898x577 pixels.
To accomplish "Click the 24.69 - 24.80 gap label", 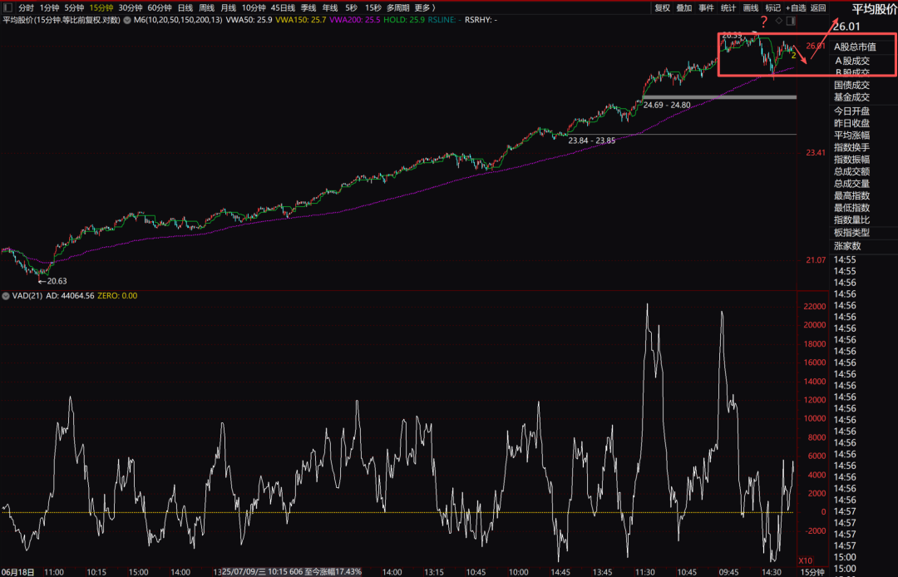I will (667, 106).
